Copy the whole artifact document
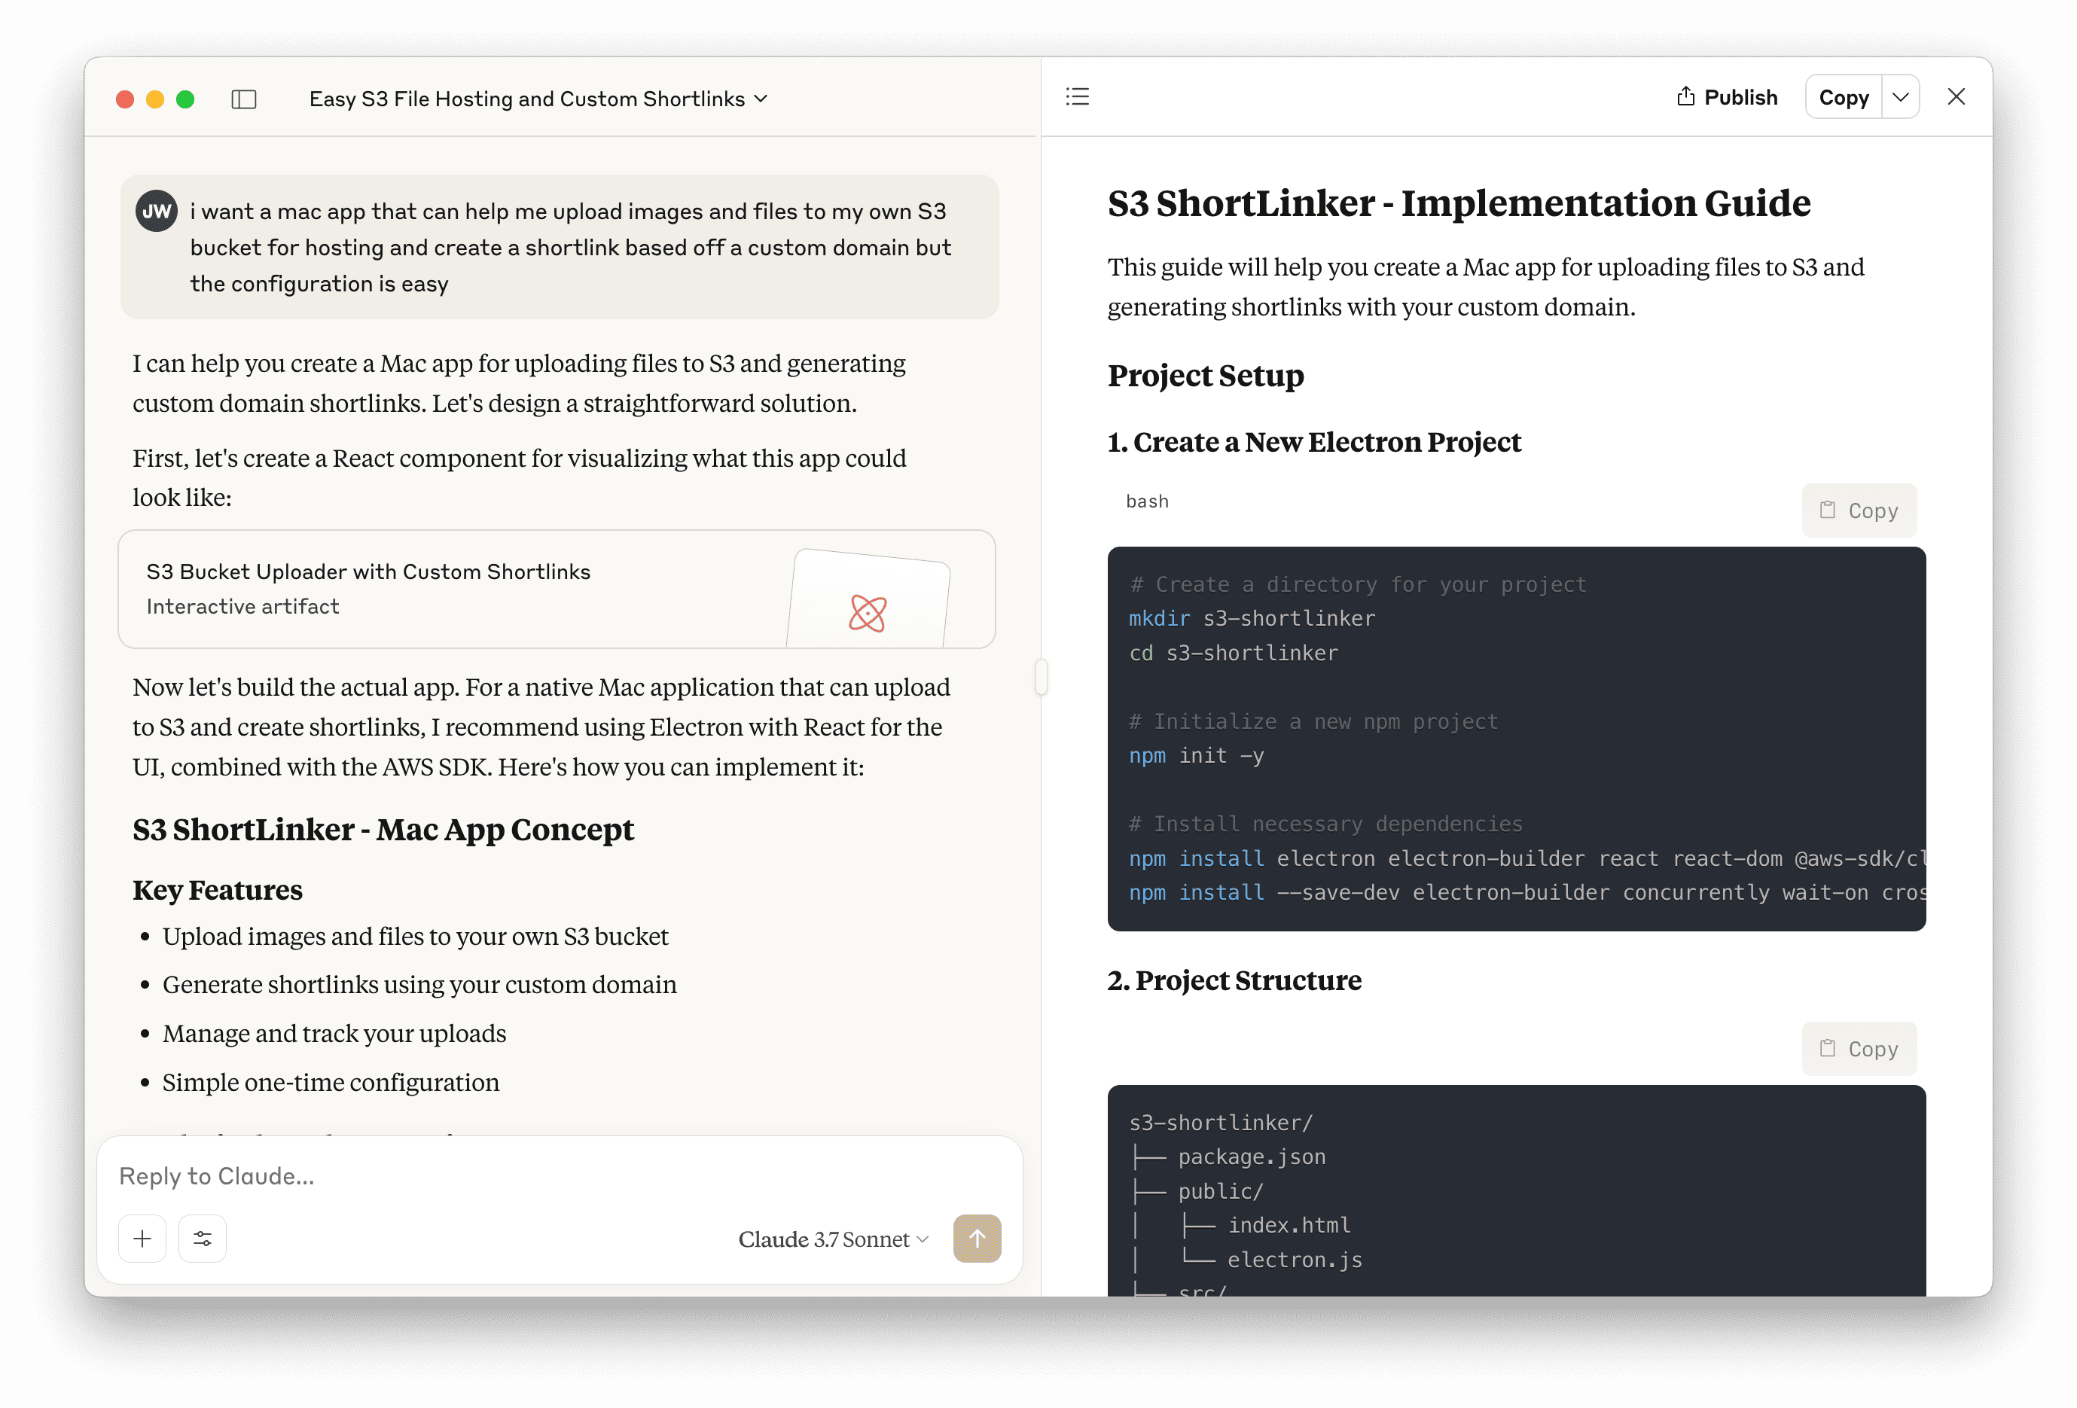The width and height of the screenshot is (2077, 1408). point(1843,96)
